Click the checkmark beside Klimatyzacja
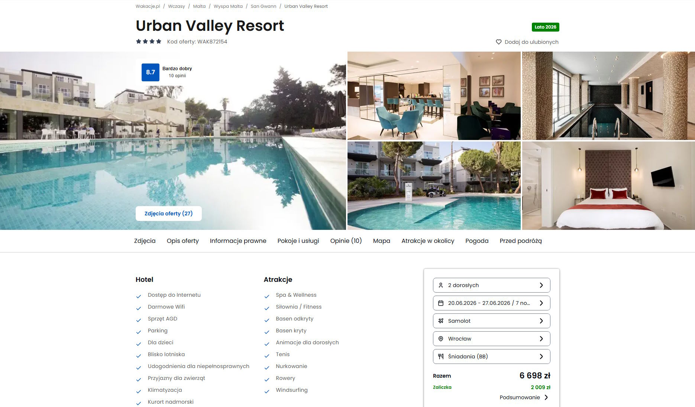Image resolution: width=695 pixels, height=407 pixels. click(139, 391)
